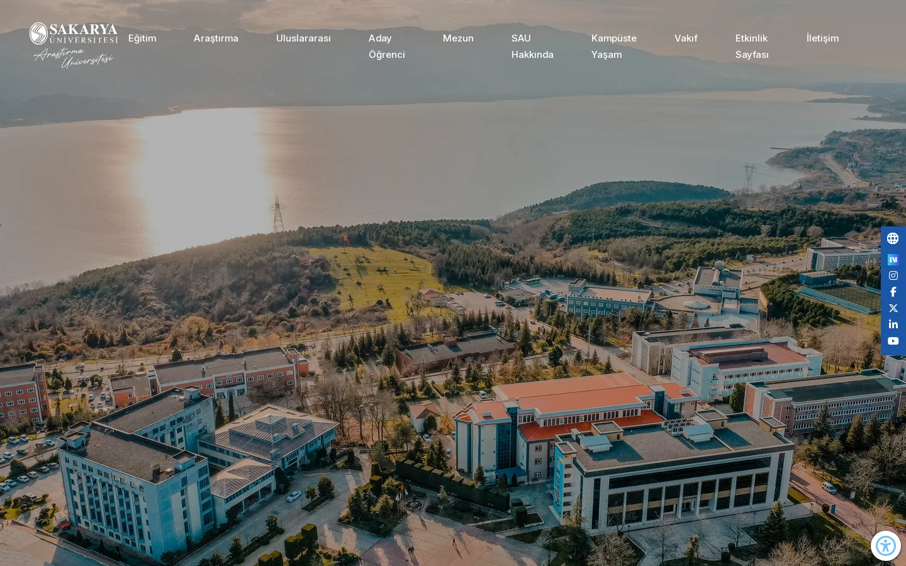Go to the Vakıf link
The width and height of the screenshot is (906, 566).
[686, 38]
